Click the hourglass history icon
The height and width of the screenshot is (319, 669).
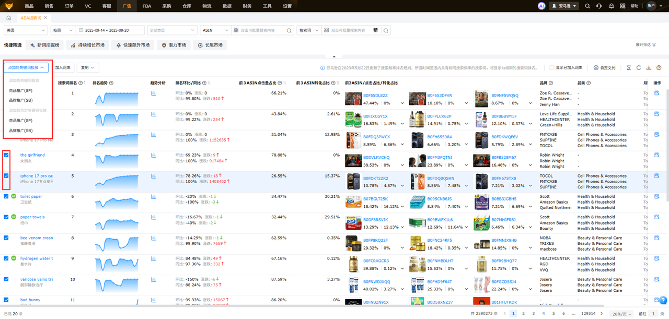(x=629, y=68)
